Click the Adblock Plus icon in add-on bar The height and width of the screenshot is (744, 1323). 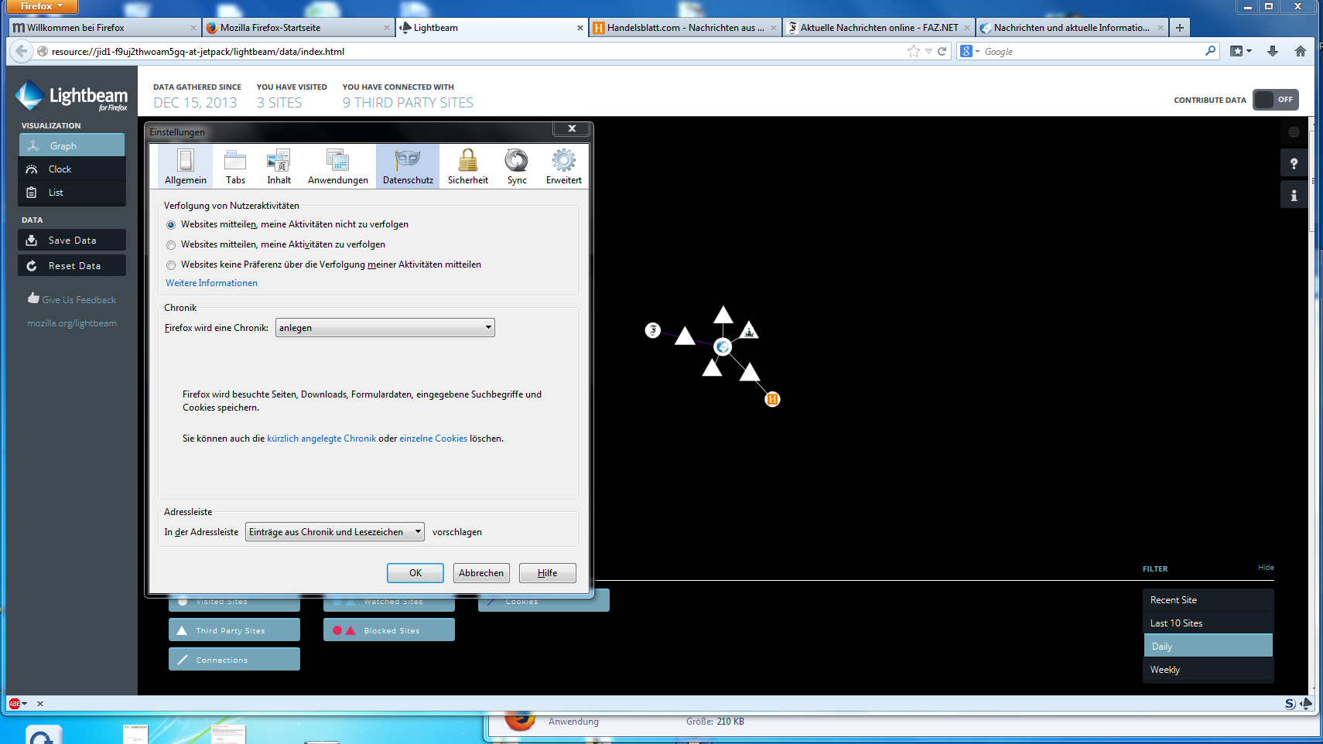coord(14,704)
